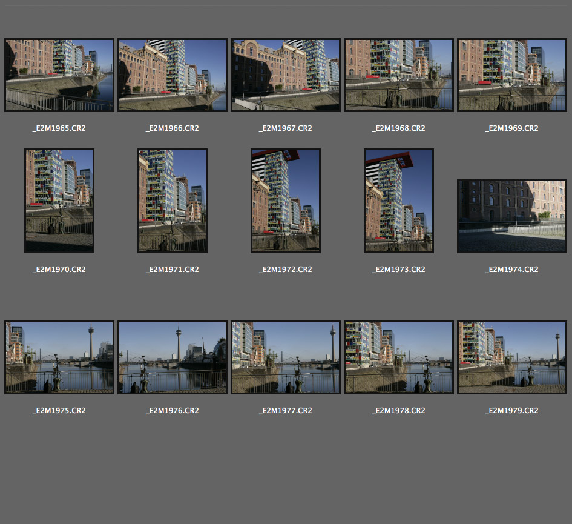572x524 pixels.
Task: Click the filename text _E2M1977.CR2
Action: [286, 411]
